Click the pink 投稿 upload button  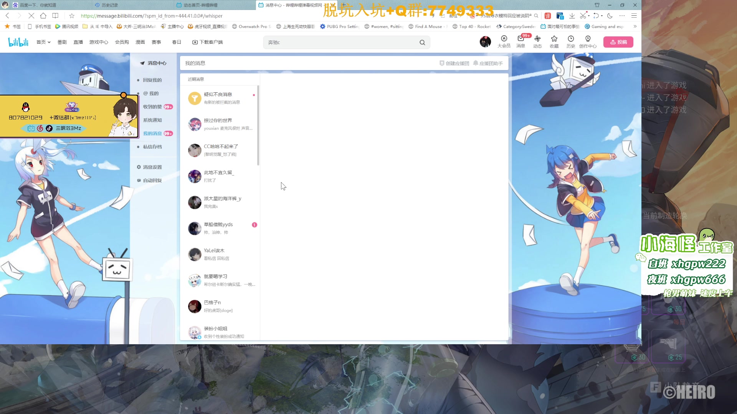click(618, 42)
